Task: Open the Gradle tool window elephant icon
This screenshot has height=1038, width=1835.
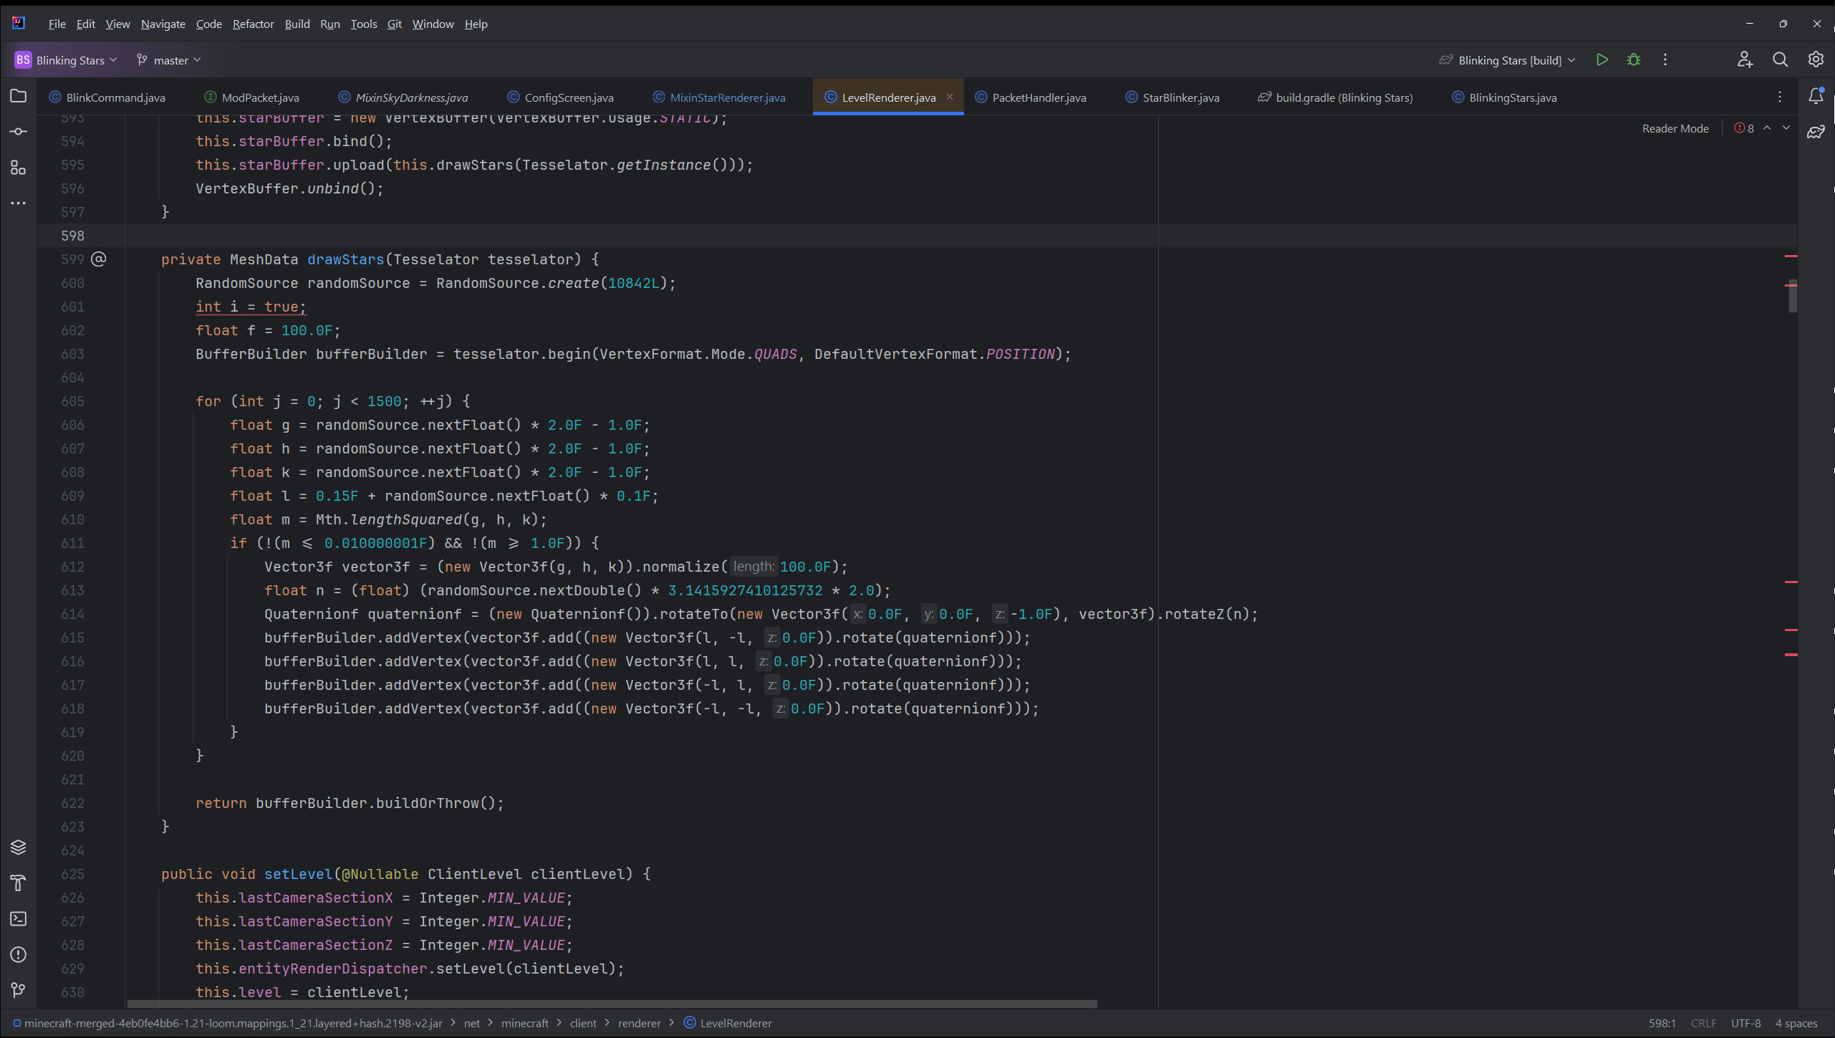Action: (1816, 132)
